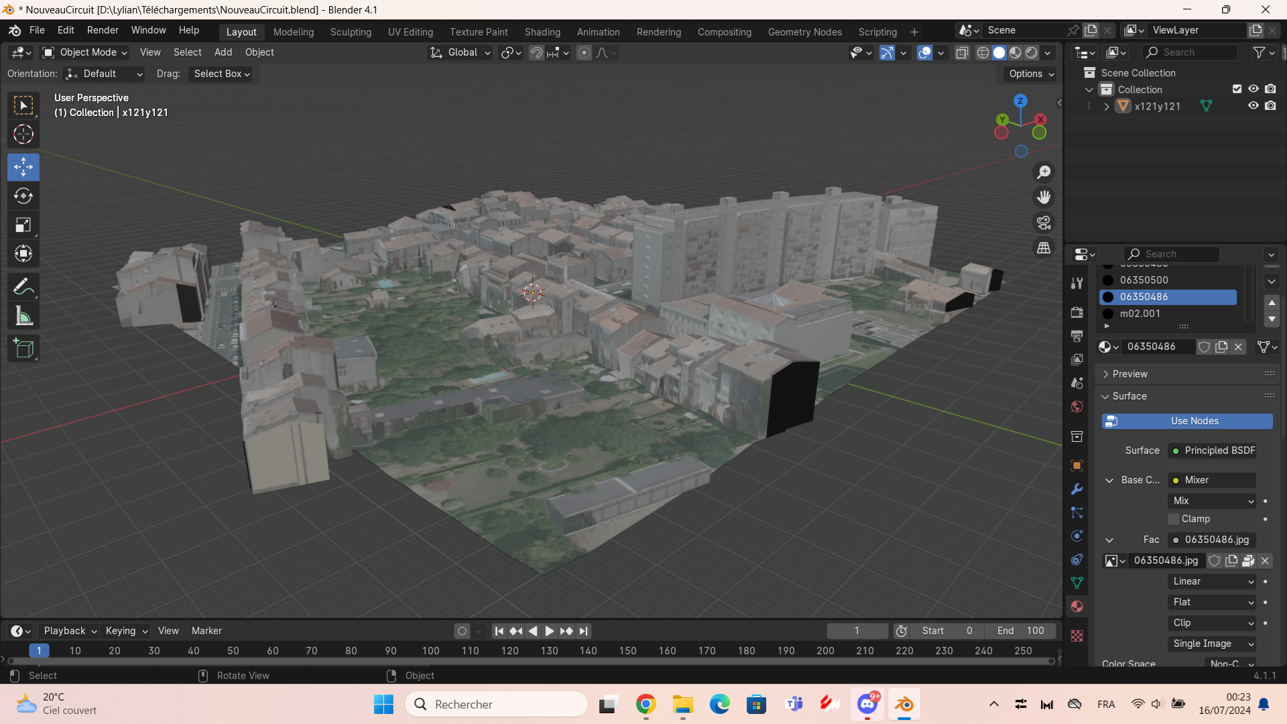Disable Collection in renders
The width and height of the screenshot is (1287, 724).
coord(1270,89)
